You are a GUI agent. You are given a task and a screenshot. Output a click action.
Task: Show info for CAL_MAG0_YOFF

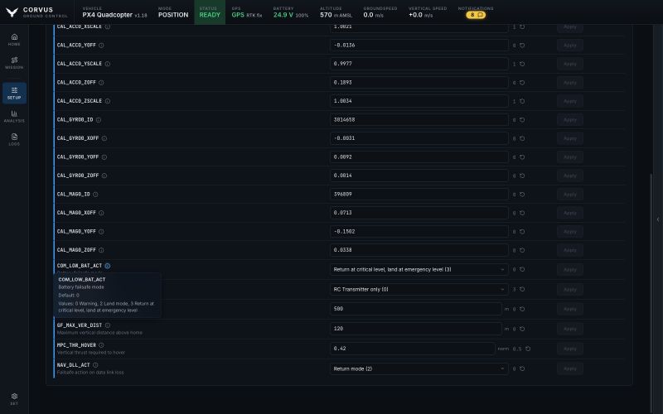pyautogui.click(x=101, y=232)
